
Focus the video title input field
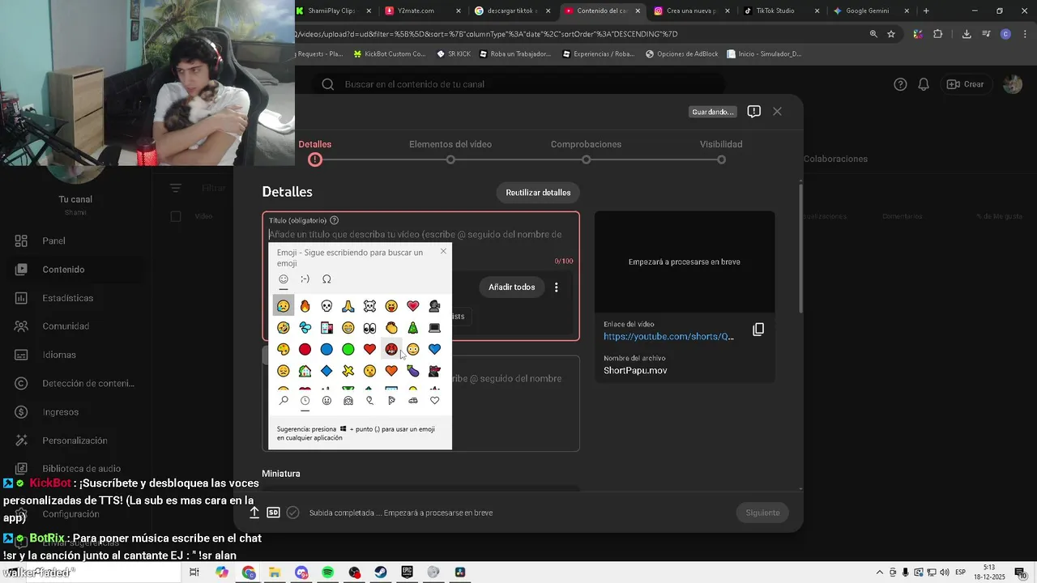point(420,235)
